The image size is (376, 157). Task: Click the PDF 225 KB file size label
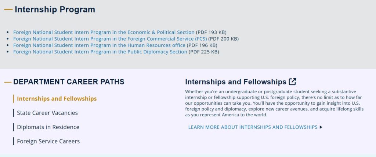[204, 52]
